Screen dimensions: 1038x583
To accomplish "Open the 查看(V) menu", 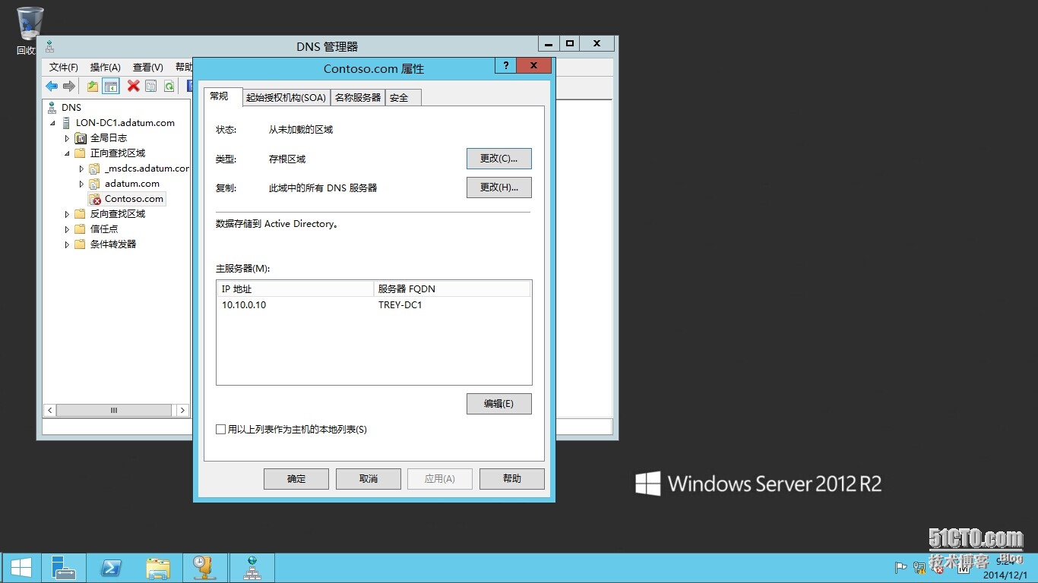I will tap(148, 68).
